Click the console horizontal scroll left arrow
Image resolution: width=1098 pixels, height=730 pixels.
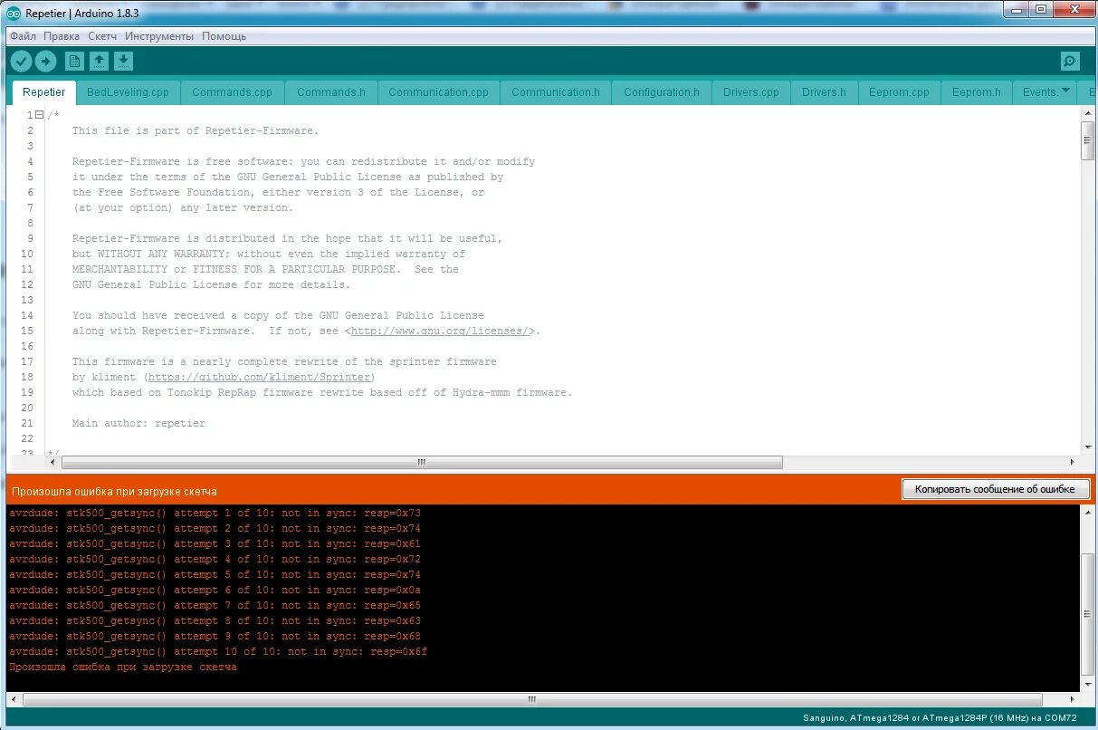14,699
